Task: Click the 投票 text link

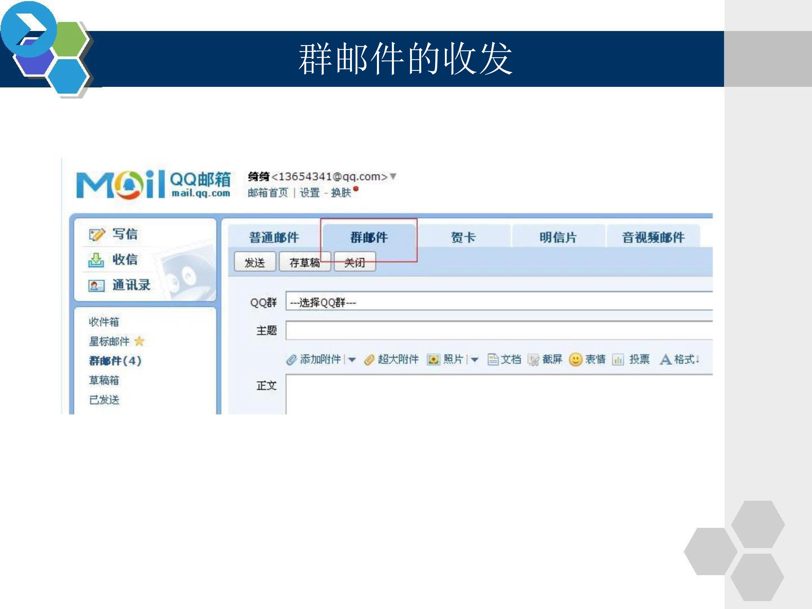Action: (639, 359)
